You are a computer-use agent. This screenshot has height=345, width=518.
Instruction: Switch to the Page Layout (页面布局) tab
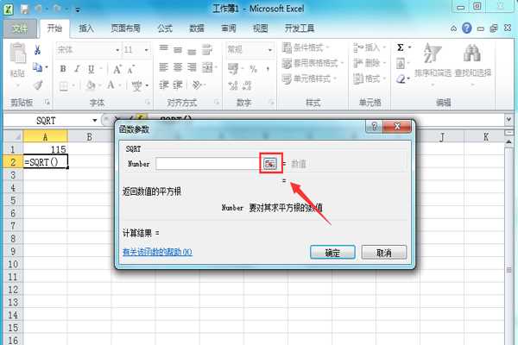pyautogui.click(x=125, y=28)
